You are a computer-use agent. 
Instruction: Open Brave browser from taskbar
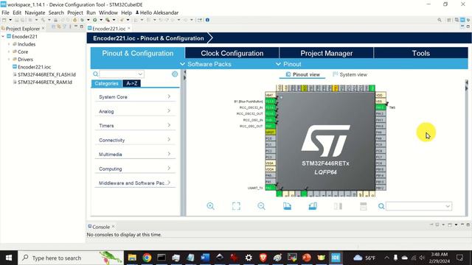pos(263,258)
